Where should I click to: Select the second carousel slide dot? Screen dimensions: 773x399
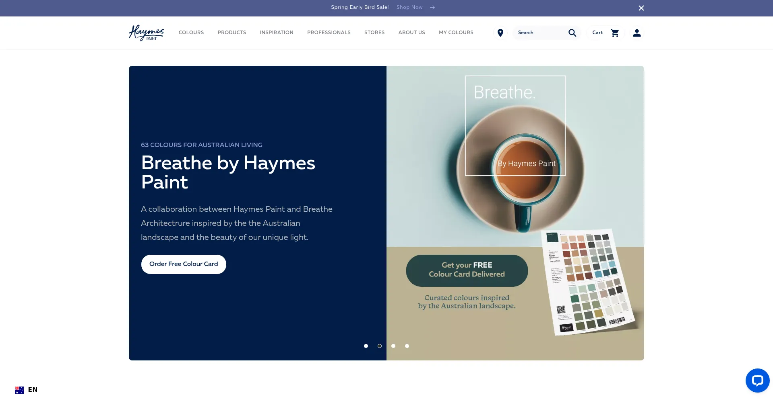coord(380,346)
